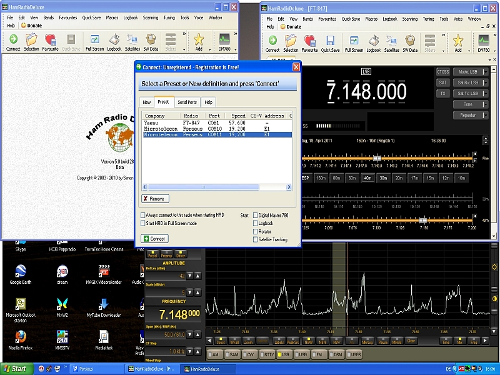Expand Mode: LSB dropdown

click(486, 72)
